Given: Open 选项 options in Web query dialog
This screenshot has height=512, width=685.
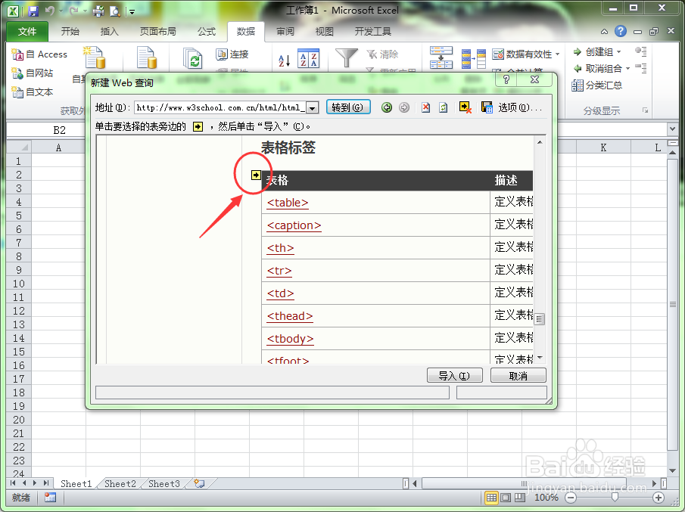Looking at the screenshot, I should pos(520,107).
